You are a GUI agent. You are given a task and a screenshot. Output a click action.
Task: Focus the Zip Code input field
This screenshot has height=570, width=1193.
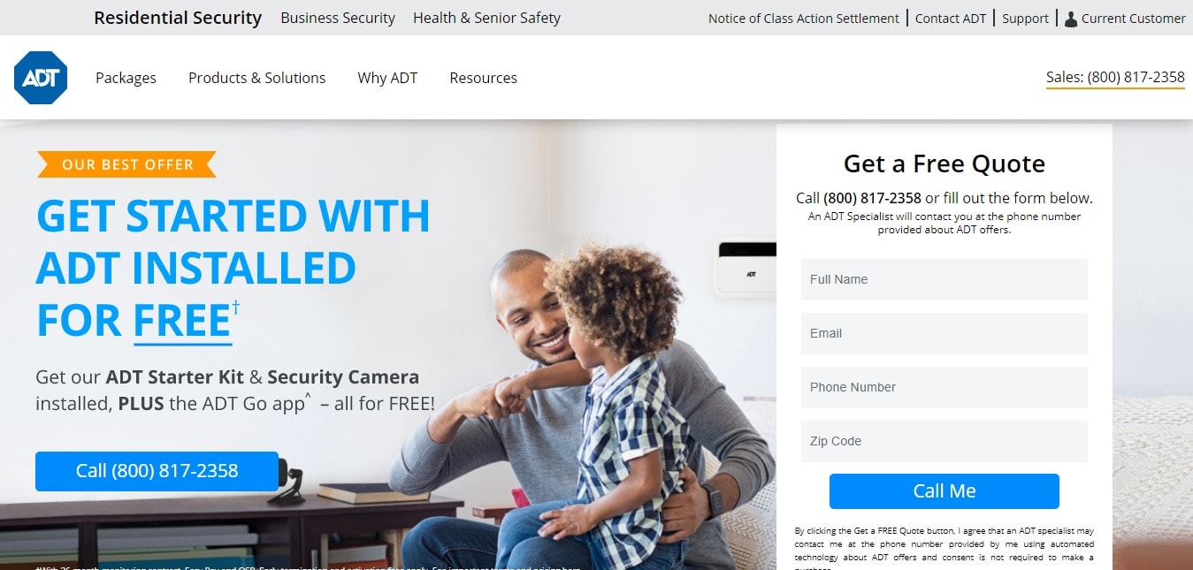pos(944,441)
